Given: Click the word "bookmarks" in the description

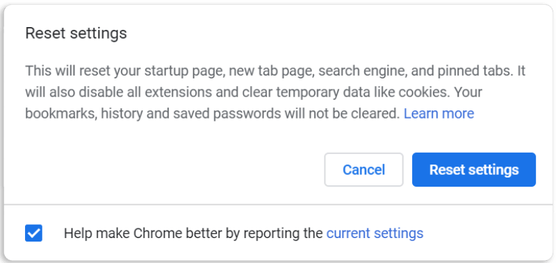Looking at the screenshot, I should [x=60, y=113].
